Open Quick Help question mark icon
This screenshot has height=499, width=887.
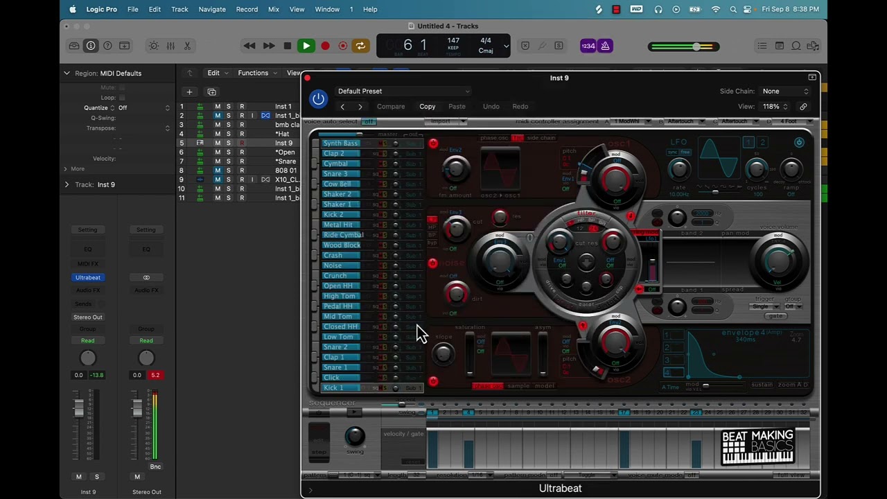(x=107, y=46)
